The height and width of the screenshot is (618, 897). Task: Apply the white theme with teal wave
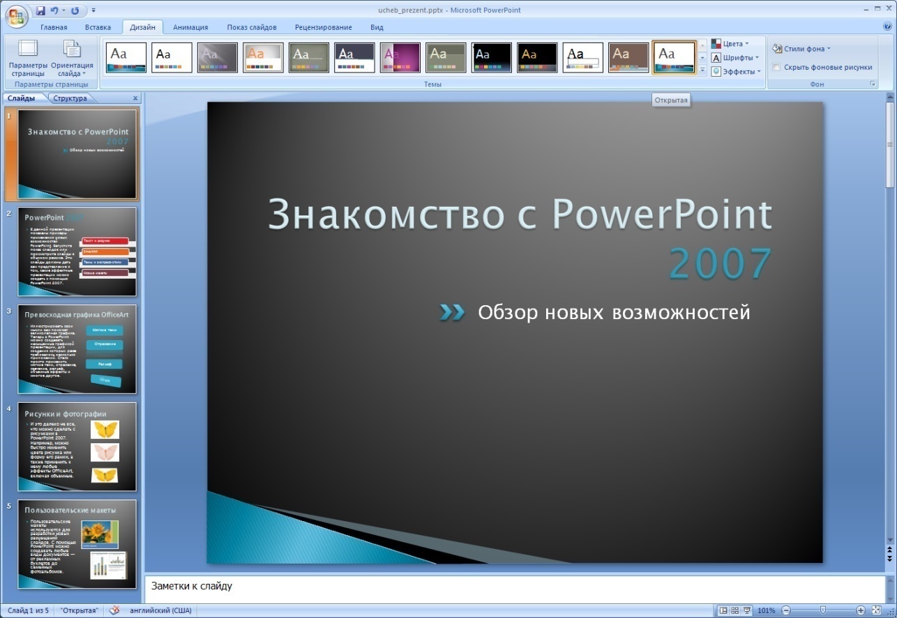126,58
